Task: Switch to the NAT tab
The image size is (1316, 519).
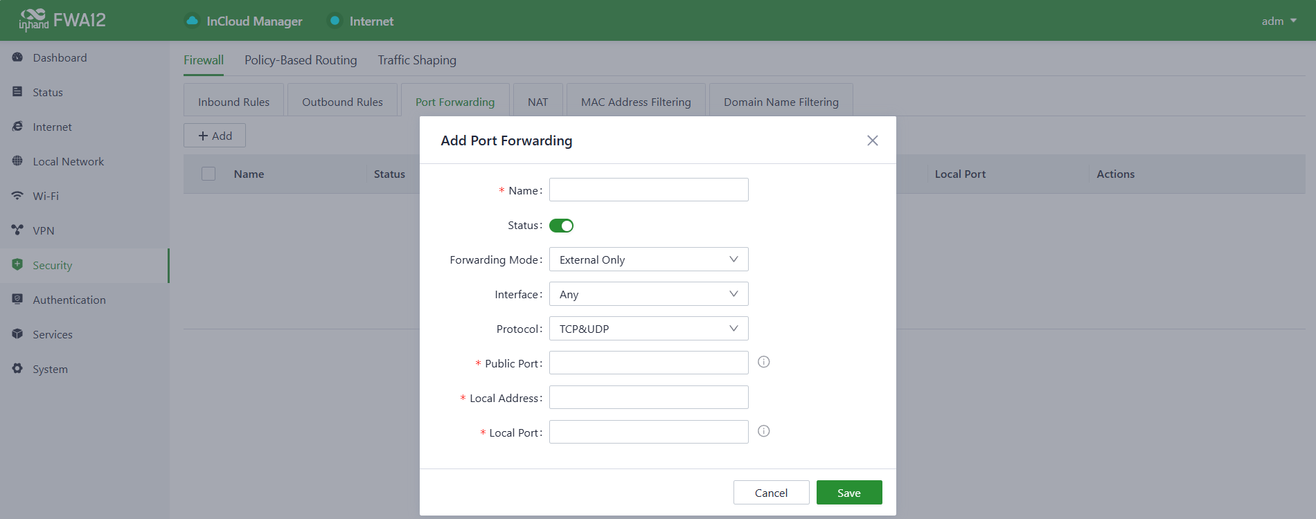Action: tap(537, 102)
